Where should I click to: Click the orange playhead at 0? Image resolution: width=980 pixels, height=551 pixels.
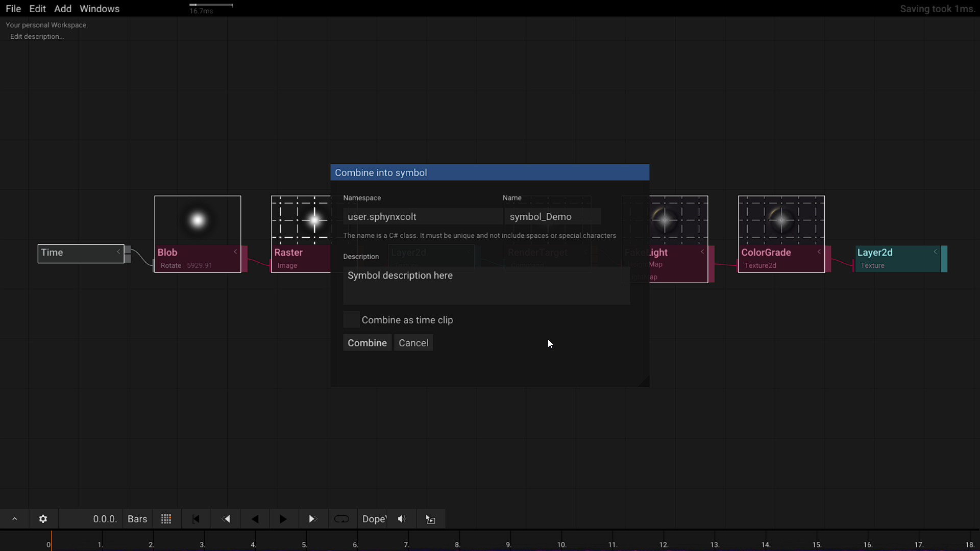point(51,541)
